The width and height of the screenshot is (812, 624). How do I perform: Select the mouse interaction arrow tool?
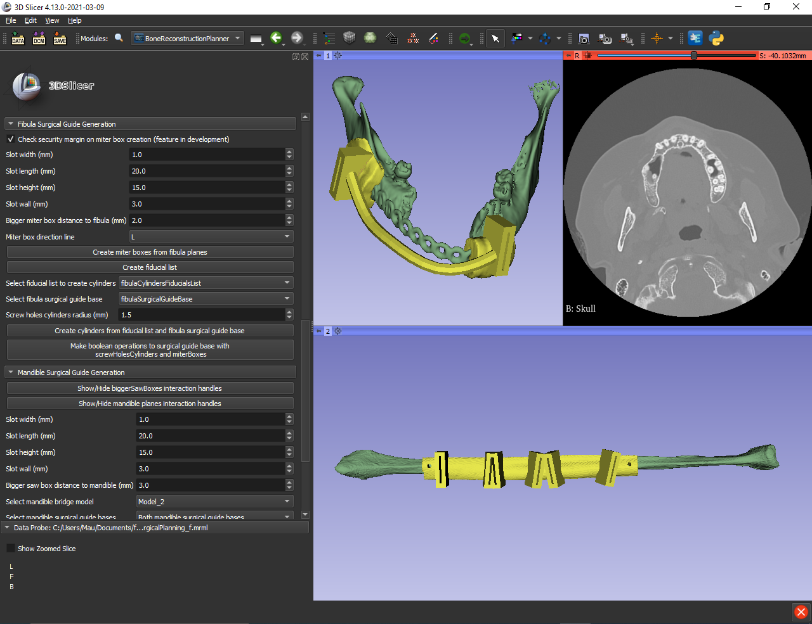[x=495, y=38]
